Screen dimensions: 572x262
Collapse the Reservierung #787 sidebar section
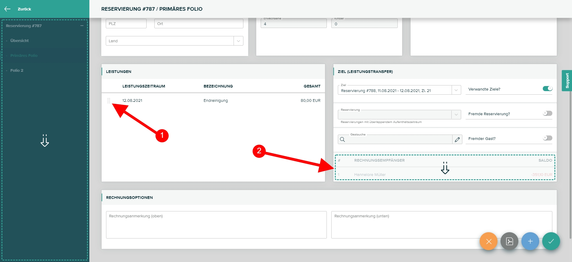point(82,26)
